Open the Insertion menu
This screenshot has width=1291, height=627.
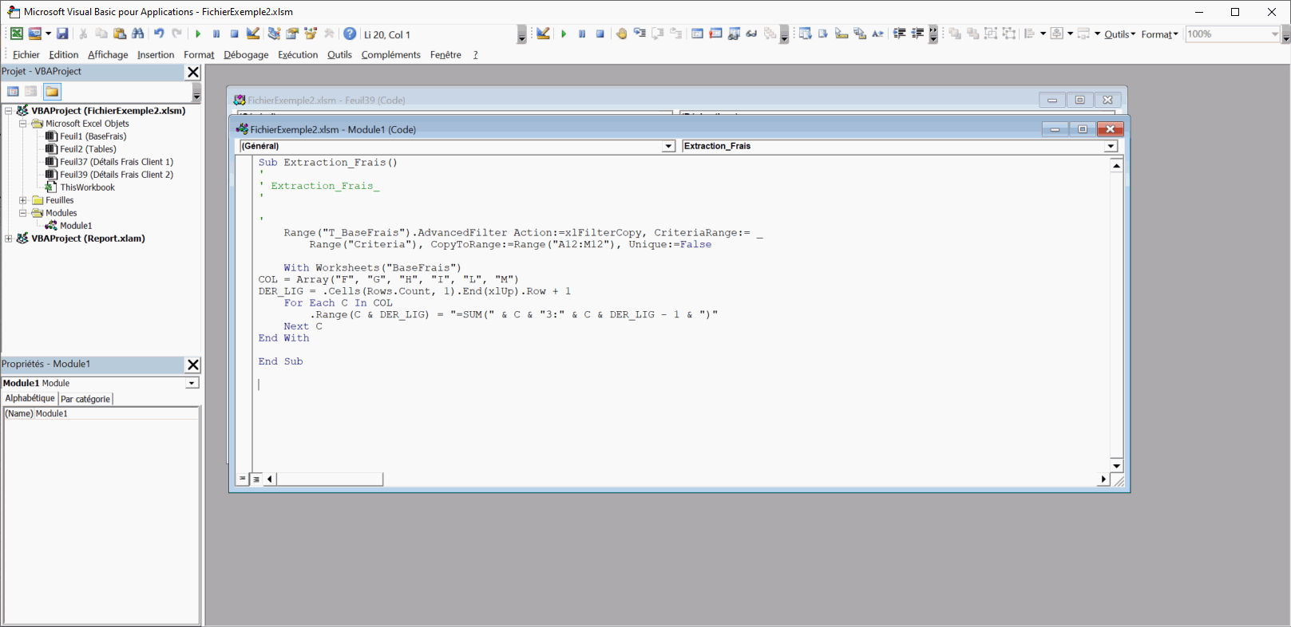click(156, 55)
